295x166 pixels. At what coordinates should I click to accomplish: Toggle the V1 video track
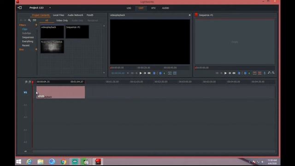[25, 92]
